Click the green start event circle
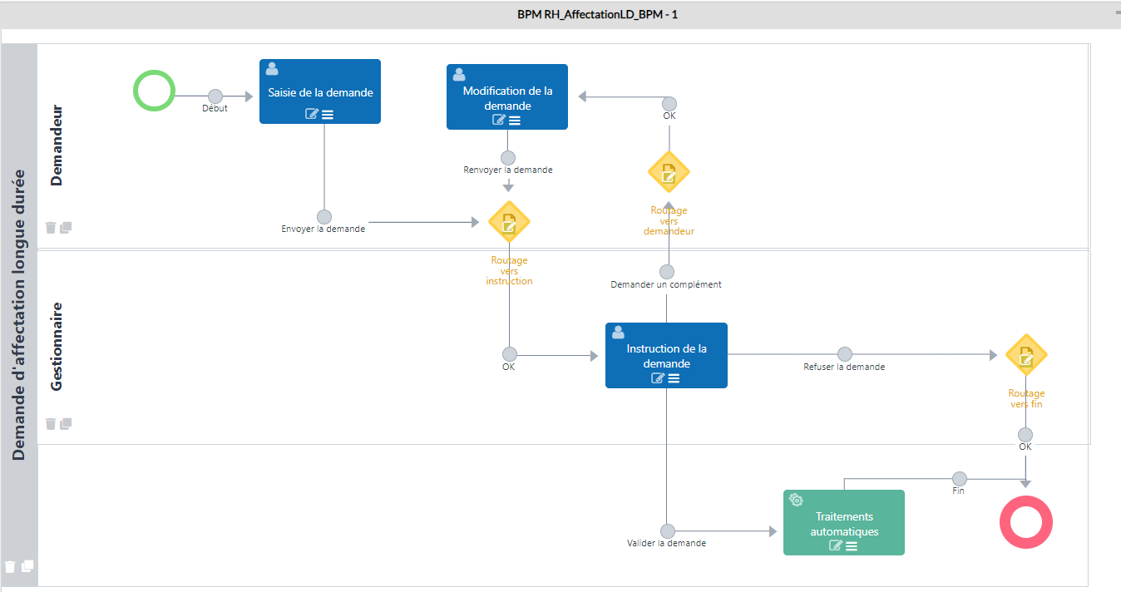Image resolution: width=1121 pixels, height=592 pixels. (x=154, y=90)
